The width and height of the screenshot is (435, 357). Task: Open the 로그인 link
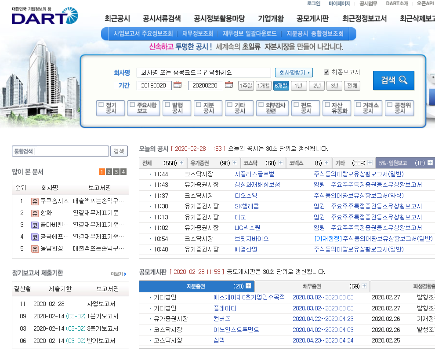pyautogui.click(x=313, y=4)
